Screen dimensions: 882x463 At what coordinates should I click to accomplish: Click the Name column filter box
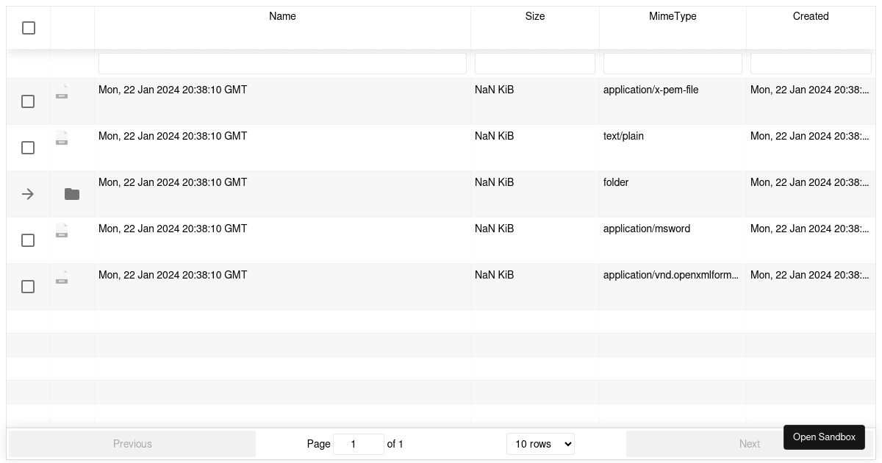(282, 63)
